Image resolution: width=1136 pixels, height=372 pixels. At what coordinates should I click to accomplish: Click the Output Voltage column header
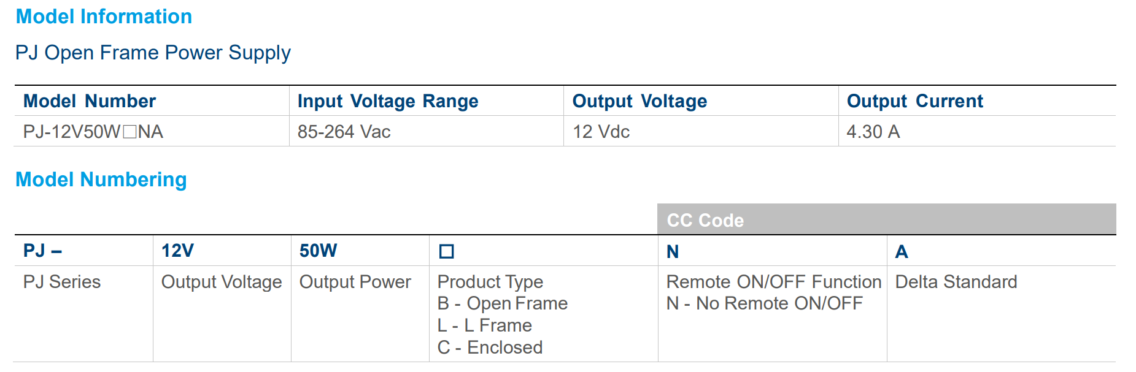click(639, 101)
